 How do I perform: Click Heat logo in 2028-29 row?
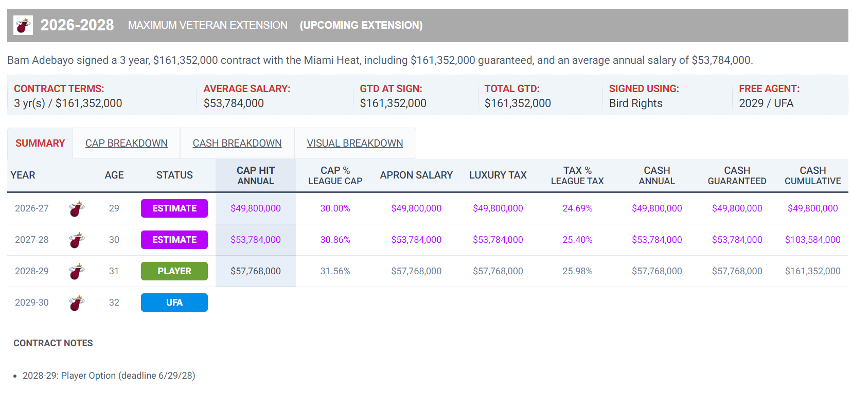(77, 272)
